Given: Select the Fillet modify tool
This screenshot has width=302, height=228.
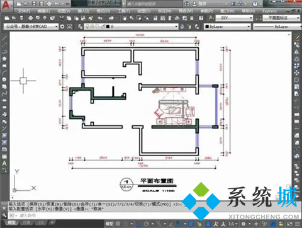Looking at the screenshot, I should (296, 142).
